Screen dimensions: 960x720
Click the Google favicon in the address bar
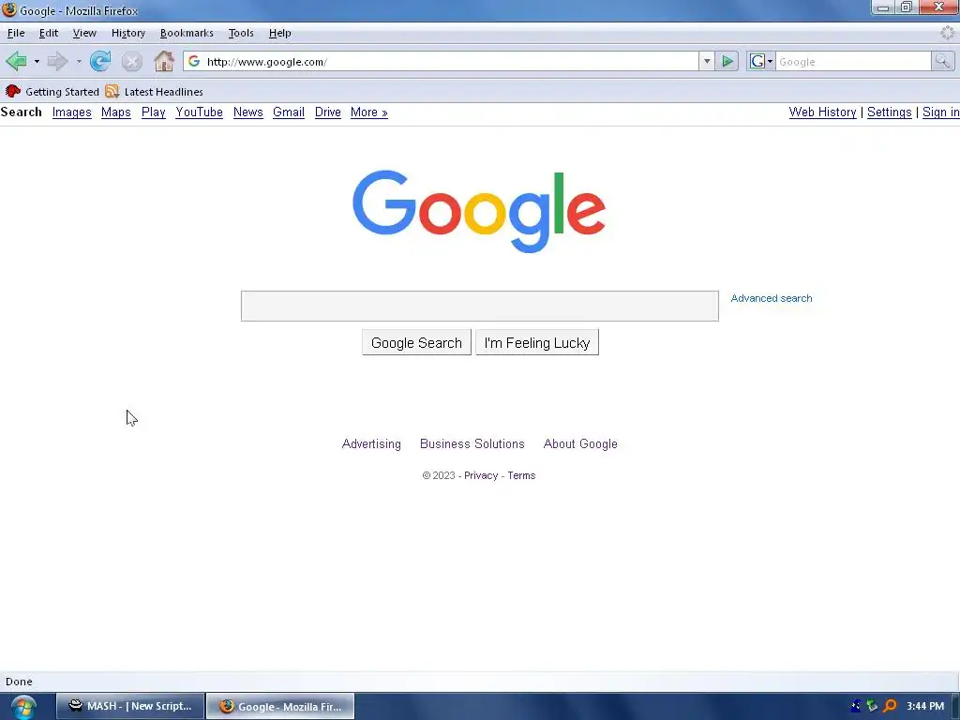(194, 61)
